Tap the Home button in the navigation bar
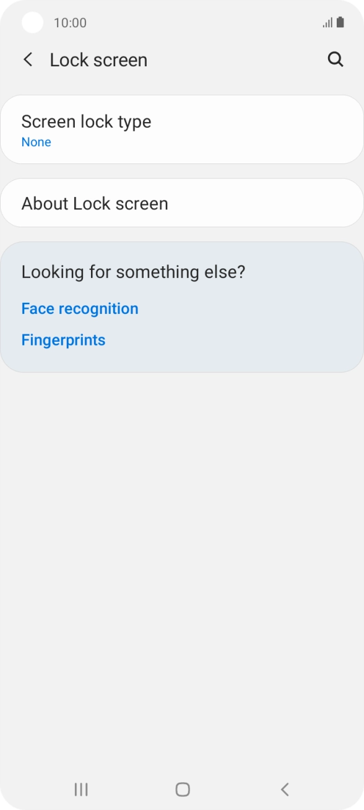 pyautogui.click(x=182, y=789)
